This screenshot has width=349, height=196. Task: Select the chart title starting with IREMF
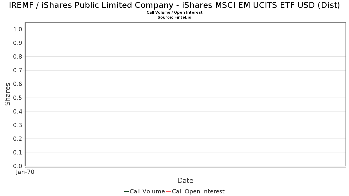click(174, 5)
